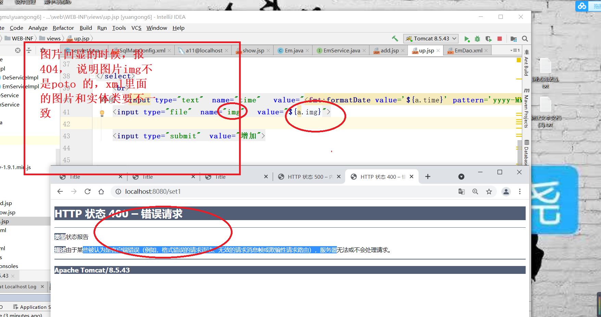
Task: Select up.jsp in the breadcrumb path
Action: coord(78,39)
